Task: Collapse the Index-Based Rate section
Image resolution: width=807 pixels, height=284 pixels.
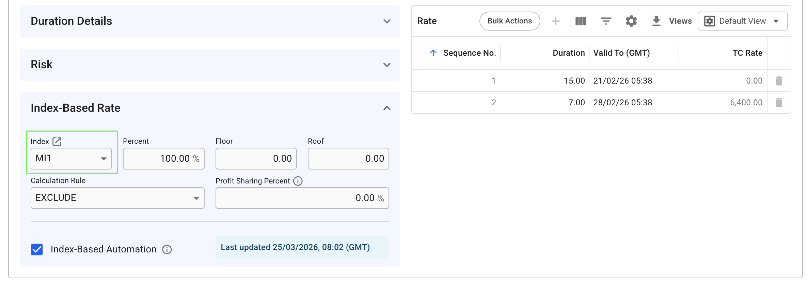Action: click(387, 108)
